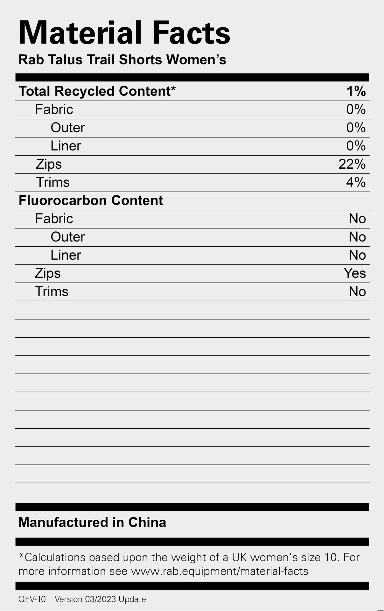Image resolution: width=384 pixels, height=611 pixels.
Task: Click the Fluorocarbon Content section header
Action: [91, 200]
